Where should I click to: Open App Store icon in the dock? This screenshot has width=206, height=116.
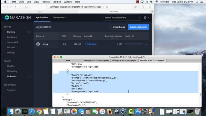(137, 111)
